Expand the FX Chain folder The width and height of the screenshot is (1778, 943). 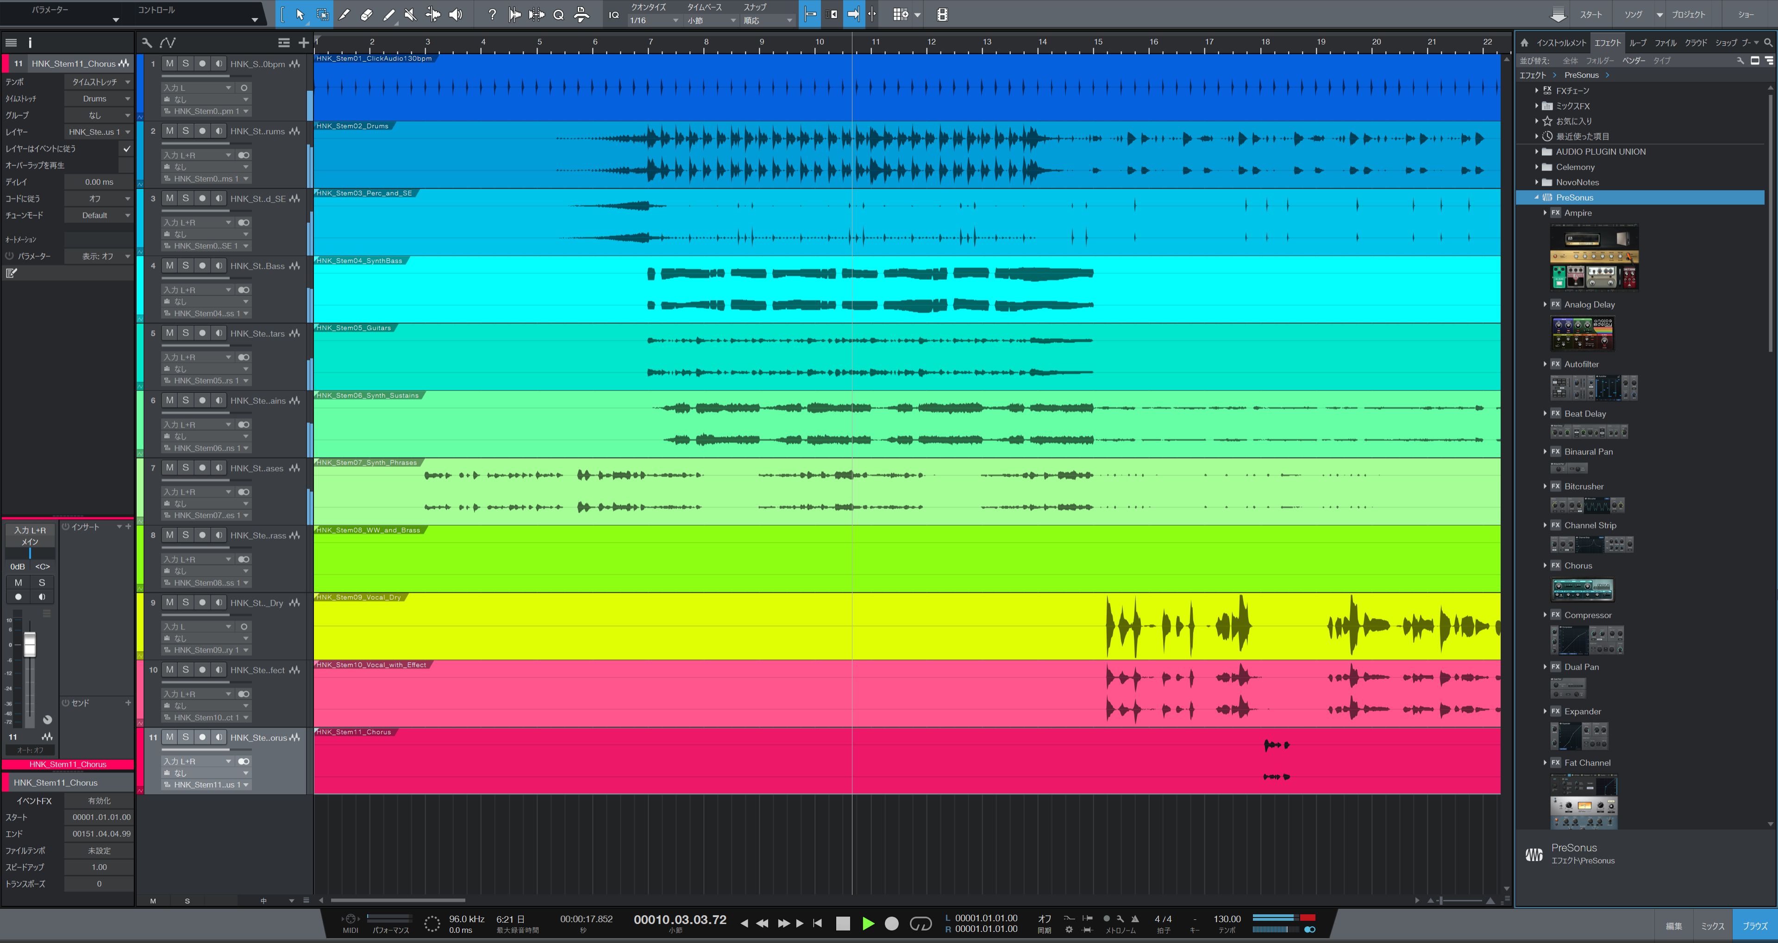[1536, 90]
